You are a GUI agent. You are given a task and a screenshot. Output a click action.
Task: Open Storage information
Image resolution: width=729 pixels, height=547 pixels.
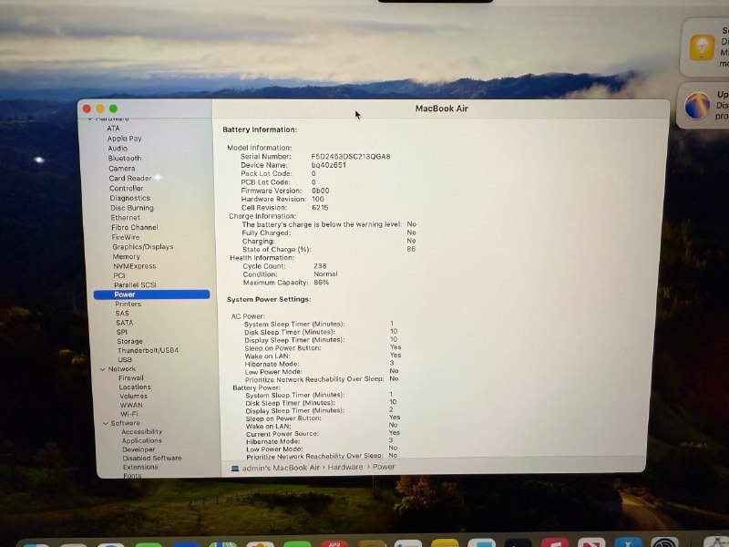129,341
